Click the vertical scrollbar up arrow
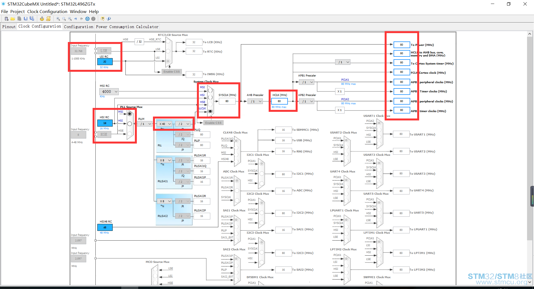 (530, 34)
